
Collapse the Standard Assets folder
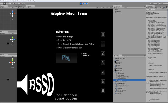pos(114,83)
